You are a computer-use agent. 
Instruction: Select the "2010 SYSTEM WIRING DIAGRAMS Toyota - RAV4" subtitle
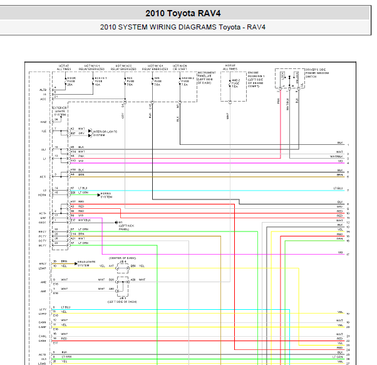(x=183, y=27)
